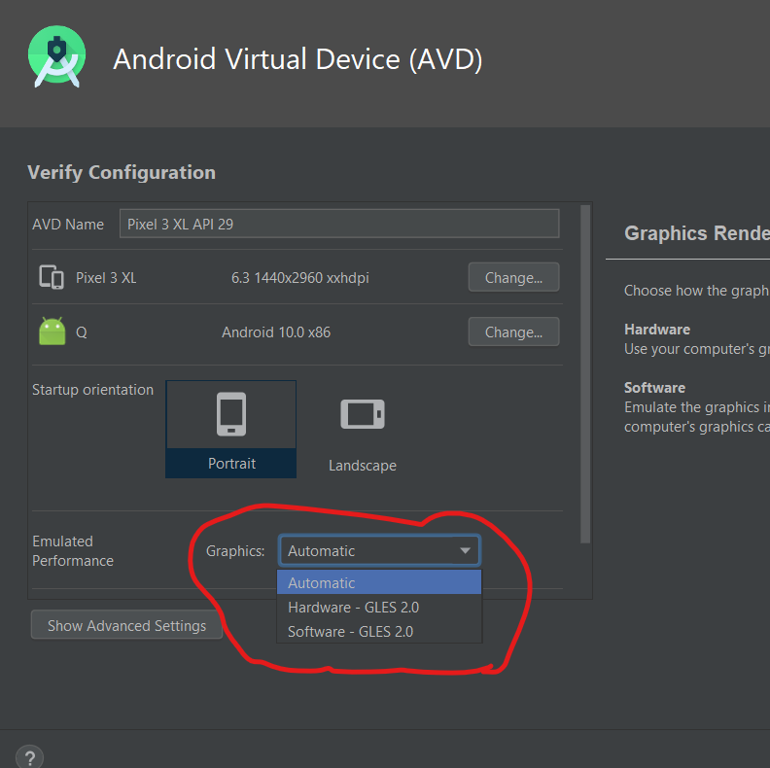Show Advanced Settings
This screenshot has height=768, width=770.
tap(126, 625)
